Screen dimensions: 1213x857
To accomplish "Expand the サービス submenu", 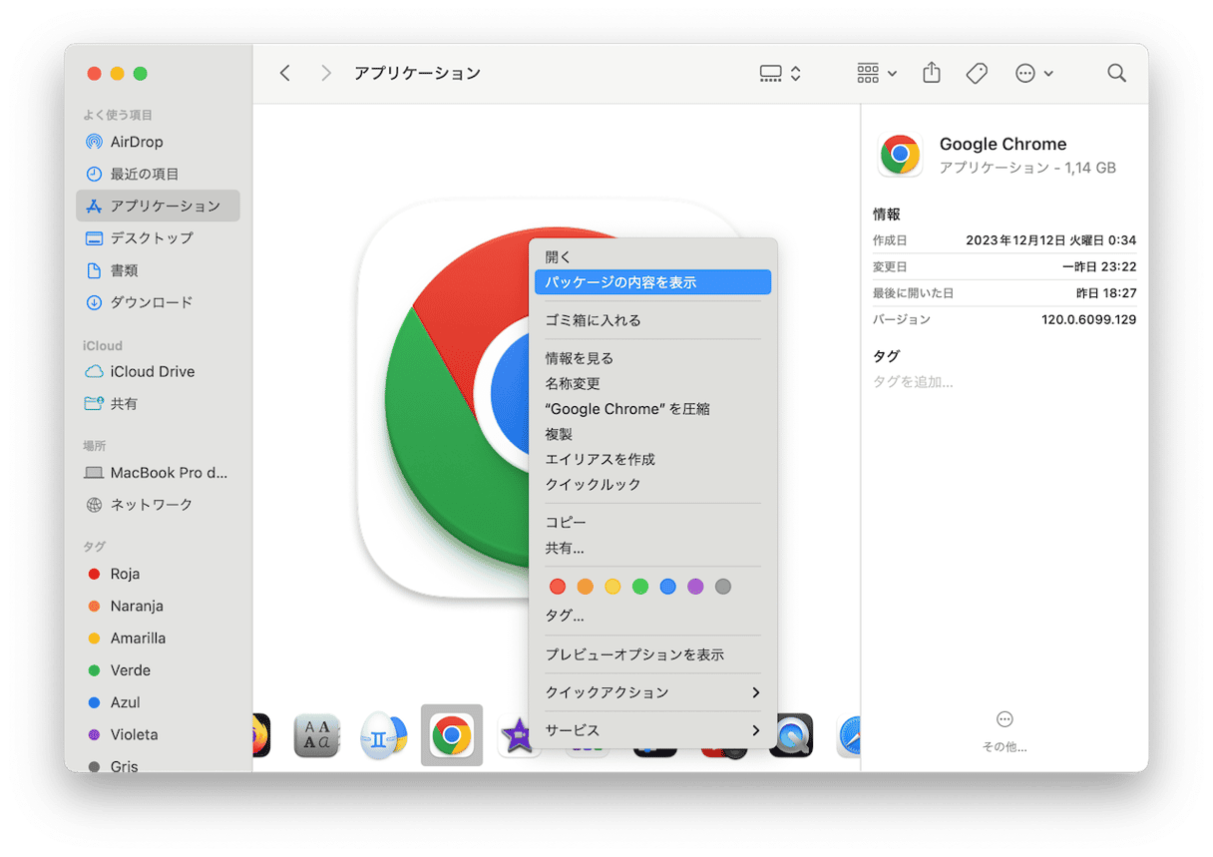I will 652,730.
